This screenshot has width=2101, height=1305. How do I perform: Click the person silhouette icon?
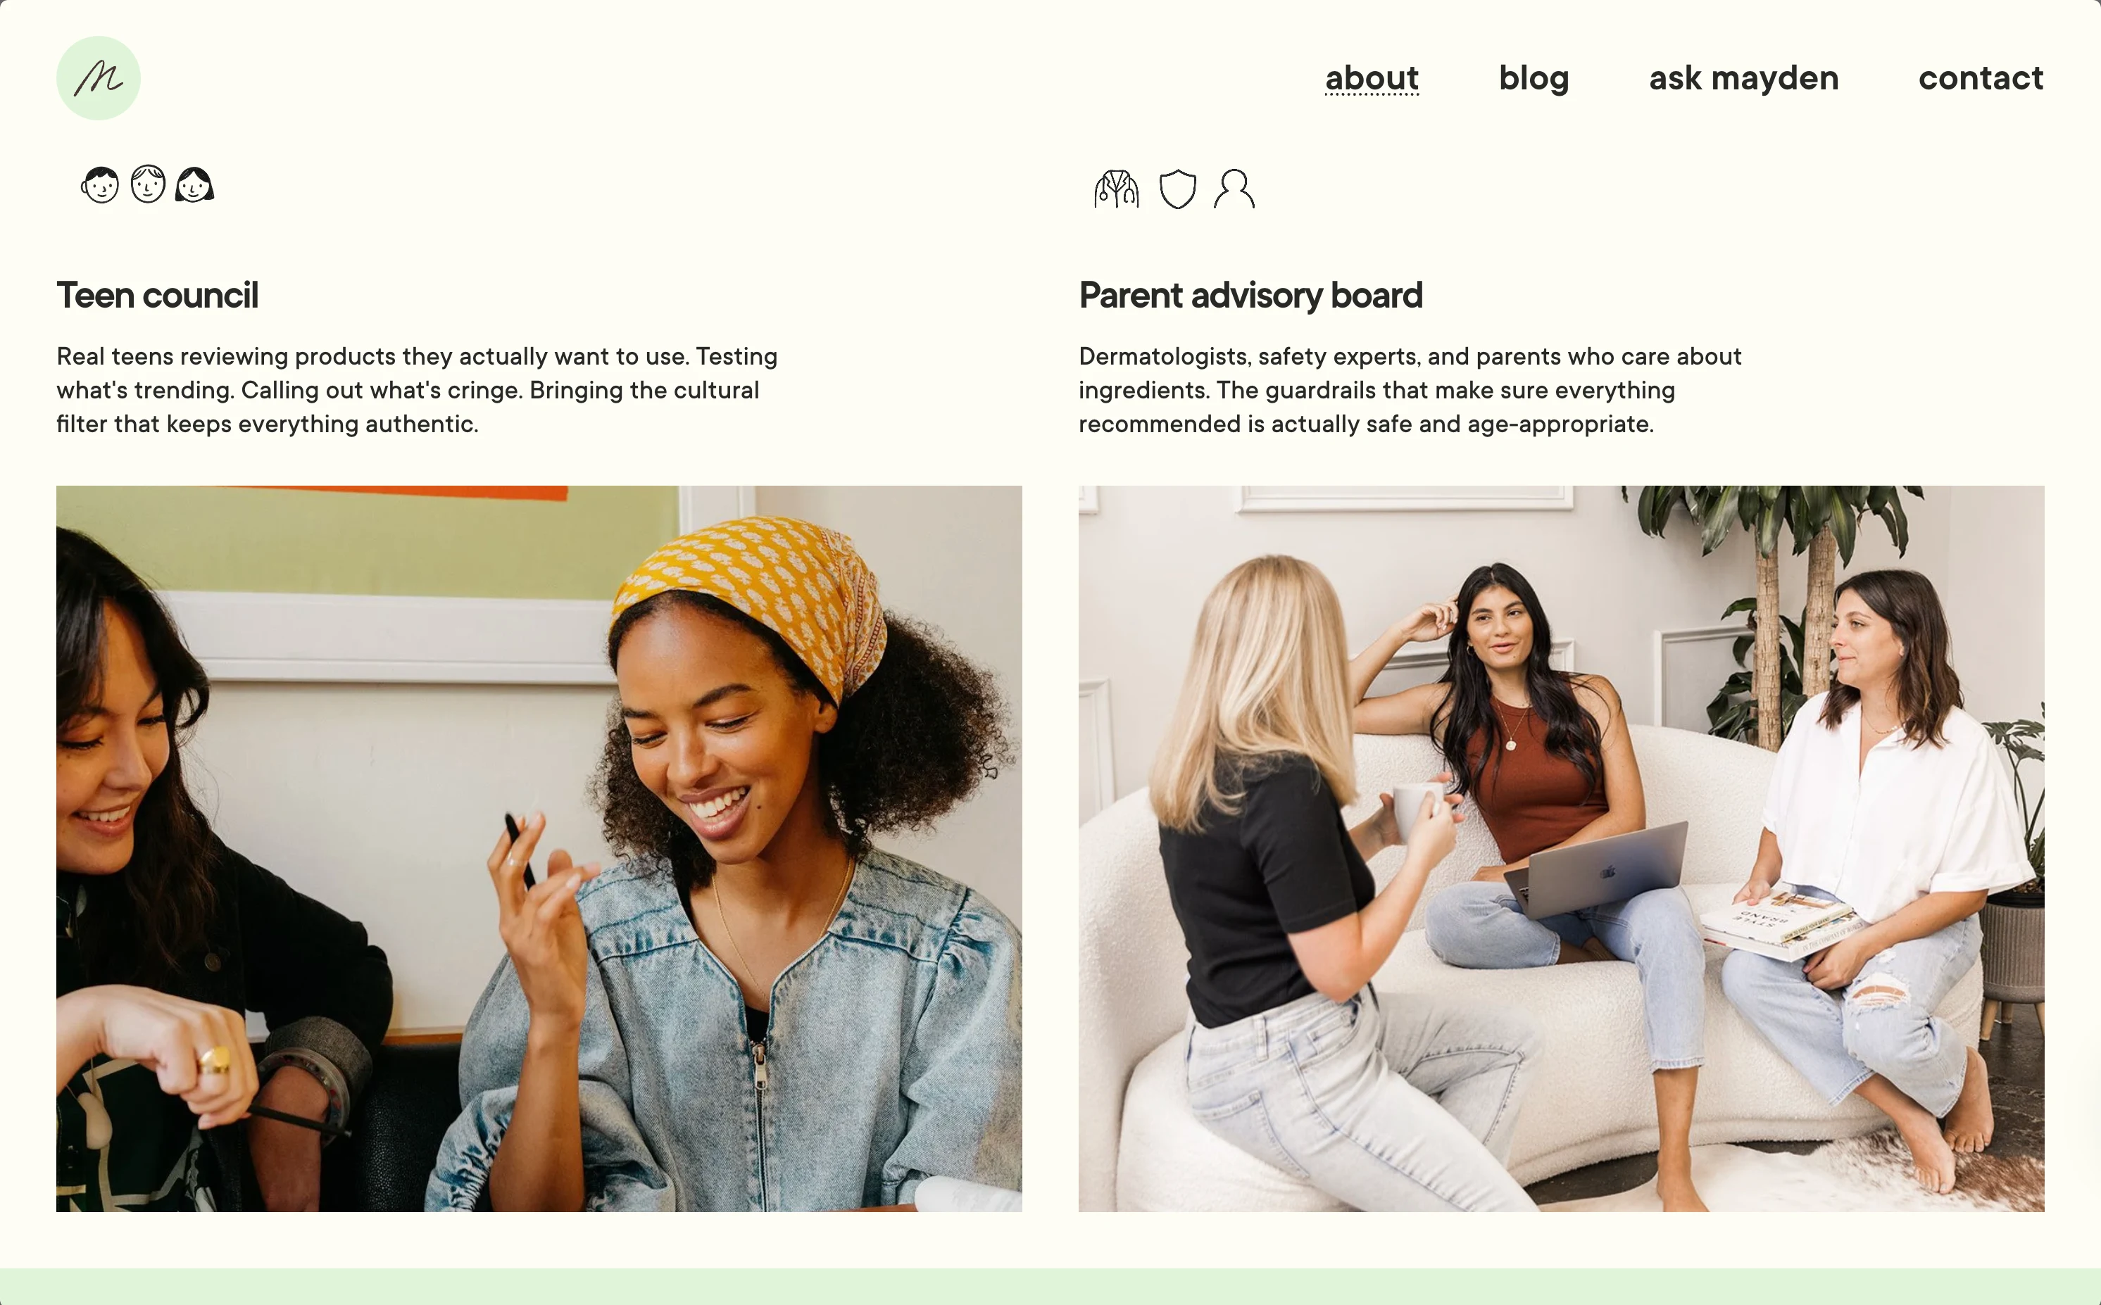click(1234, 189)
